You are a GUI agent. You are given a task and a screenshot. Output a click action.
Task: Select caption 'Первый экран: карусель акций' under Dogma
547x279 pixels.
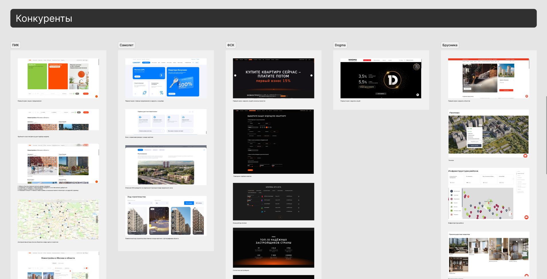(x=350, y=101)
